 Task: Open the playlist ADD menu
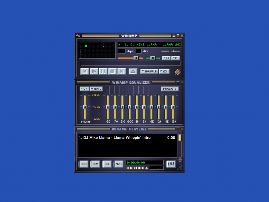pos(84,164)
